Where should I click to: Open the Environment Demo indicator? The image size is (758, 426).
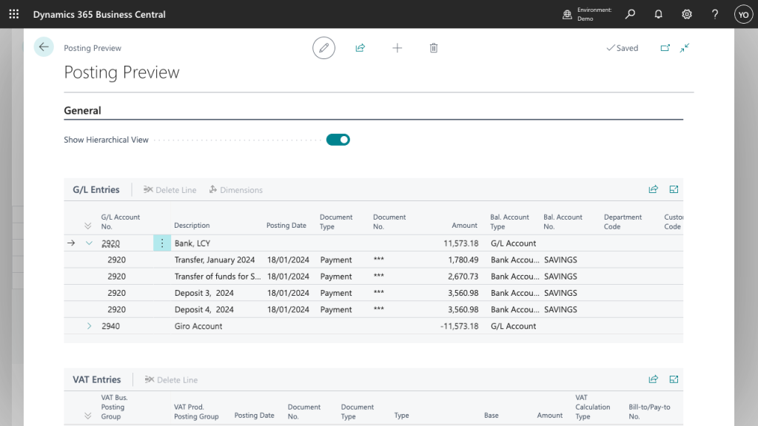pyautogui.click(x=587, y=14)
